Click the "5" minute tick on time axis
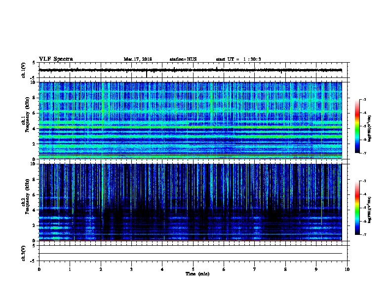This screenshot has height=302, width=391. tap(193, 269)
